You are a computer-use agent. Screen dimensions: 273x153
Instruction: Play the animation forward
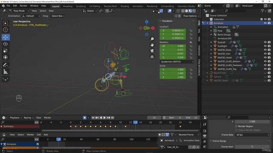coord(105,118)
